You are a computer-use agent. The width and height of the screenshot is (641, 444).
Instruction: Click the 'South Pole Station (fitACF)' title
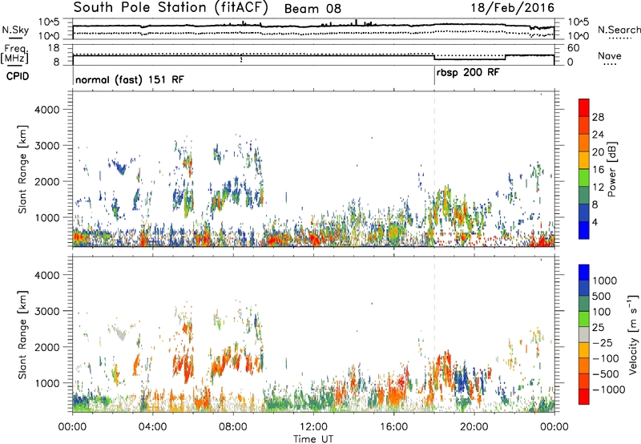(171, 8)
